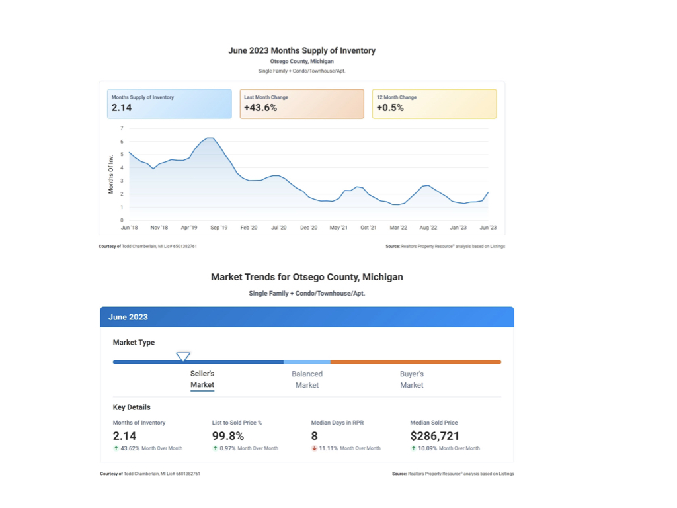
Task: Click the green up arrow beside 43.62%
Action: click(x=116, y=448)
